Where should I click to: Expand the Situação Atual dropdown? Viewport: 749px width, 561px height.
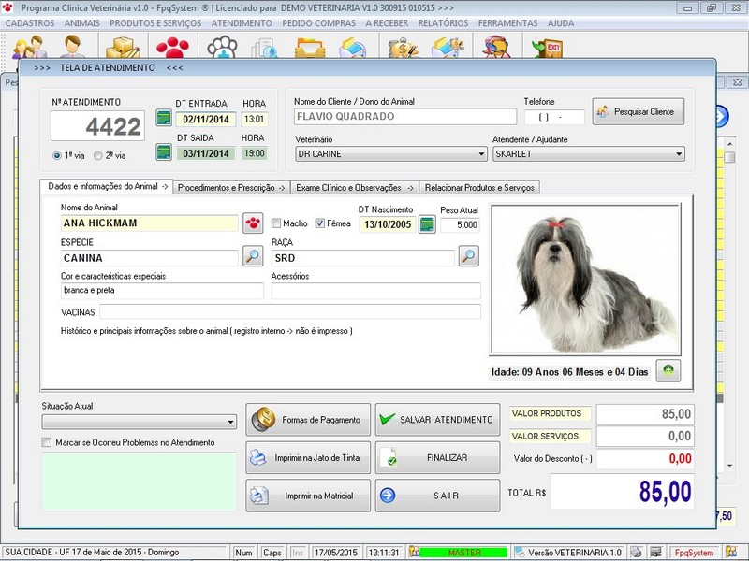pos(231,422)
